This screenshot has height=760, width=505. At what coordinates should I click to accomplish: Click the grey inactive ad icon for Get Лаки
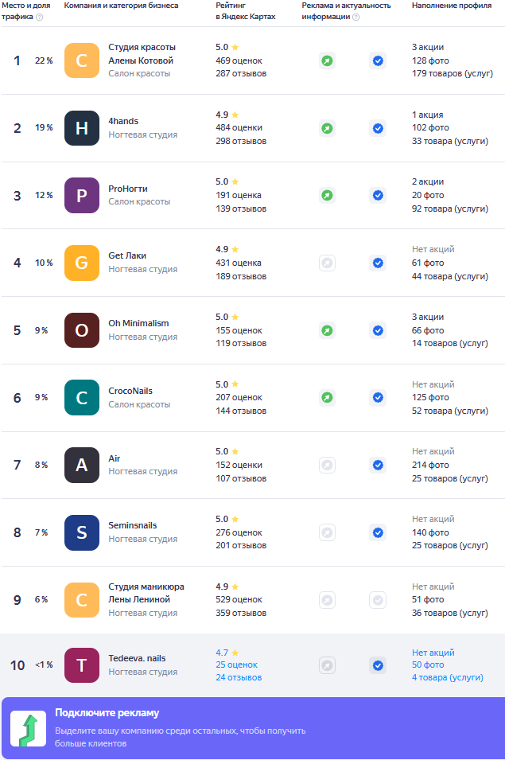(x=328, y=263)
